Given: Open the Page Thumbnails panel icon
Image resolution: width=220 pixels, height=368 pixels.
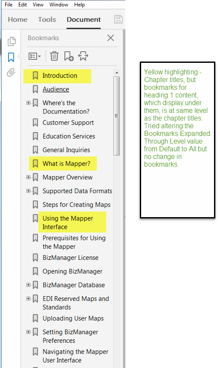Looking at the screenshot, I should tap(11, 41).
